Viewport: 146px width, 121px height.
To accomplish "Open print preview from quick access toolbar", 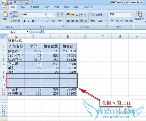I will (x=27, y=2).
